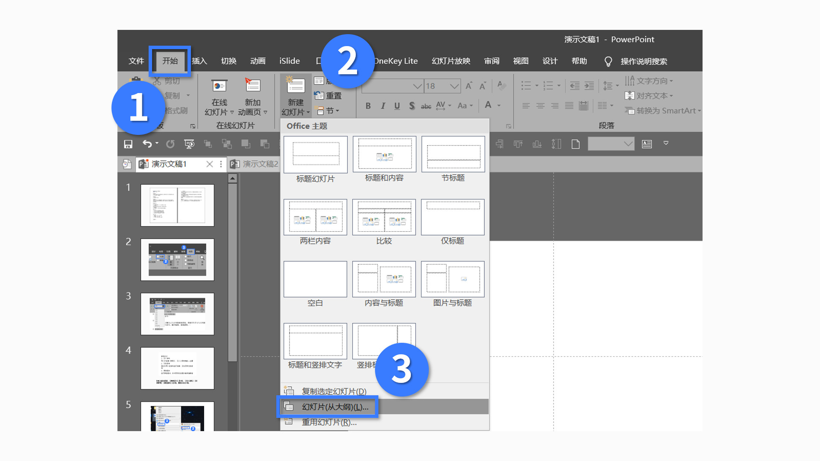820x461 pixels.
Task: Select the 两栏内容 layout thumbnail
Action: click(x=315, y=217)
